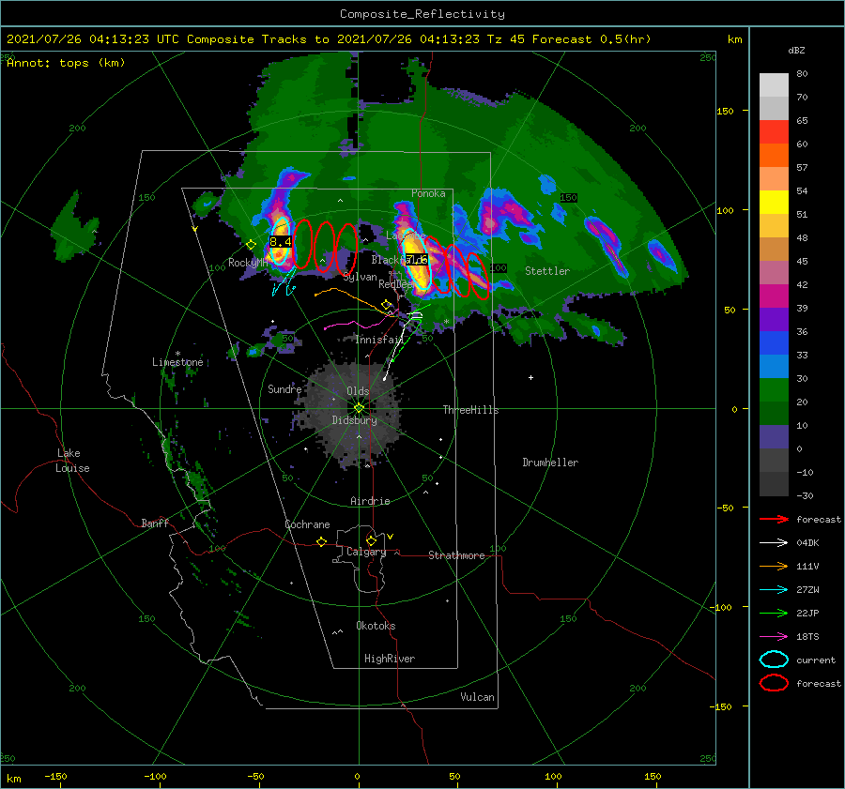Click the 22JP track name in legend
Image resolution: width=845 pixels, height=789 pixels.
pos(807,613)
